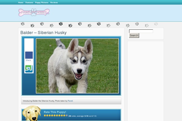Click the '58 votes, average: 9.10' text
182x121 pixels.
click(x=83, y=116)
